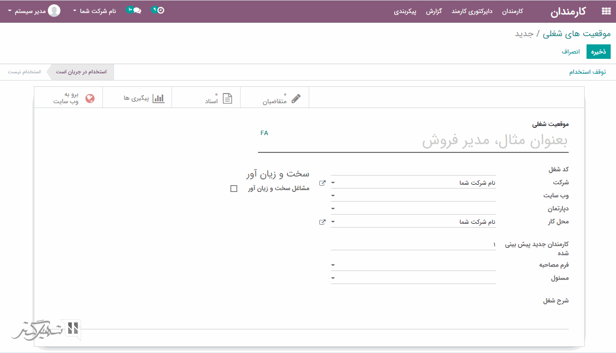Click the activities clock icon in top bar

(x=160, y=10)
